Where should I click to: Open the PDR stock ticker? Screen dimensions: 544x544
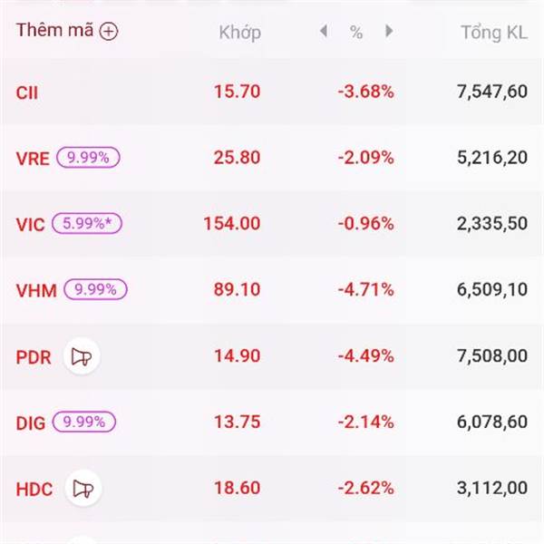(34, 356)
